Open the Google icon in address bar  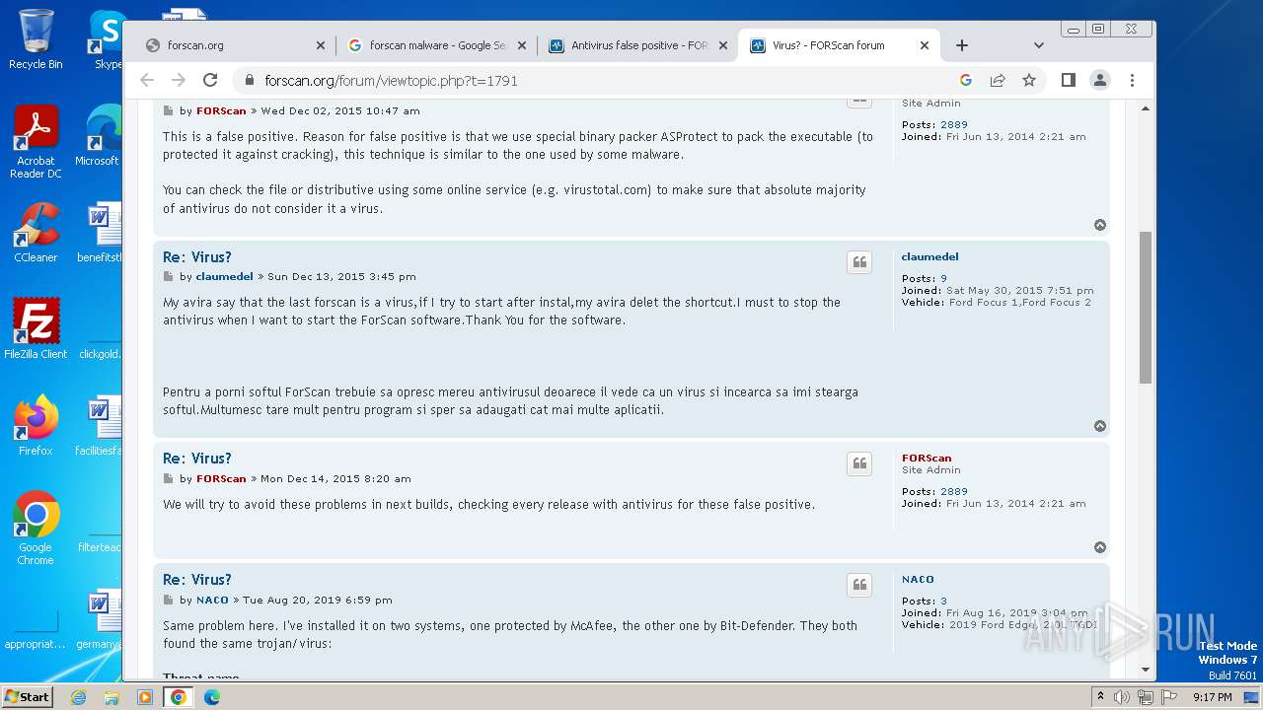click(x=966, y=81)
